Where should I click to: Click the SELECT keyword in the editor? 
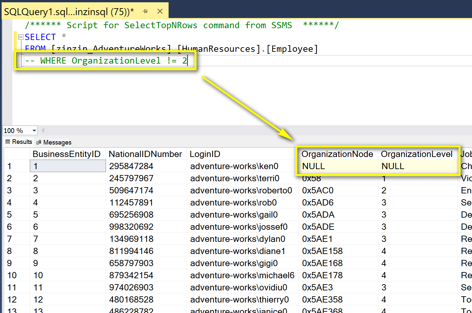[40, 37]
